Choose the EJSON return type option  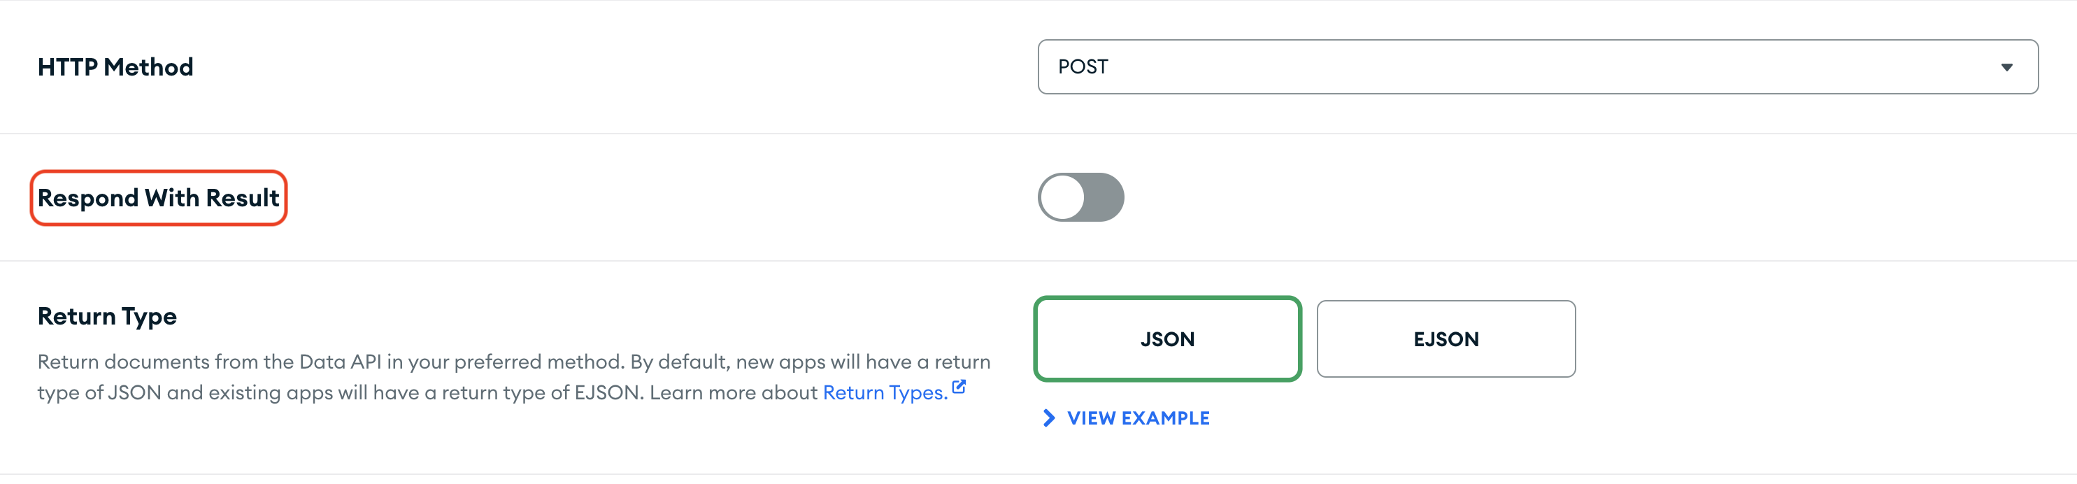pyautogui.click(x=1445, y=339)
